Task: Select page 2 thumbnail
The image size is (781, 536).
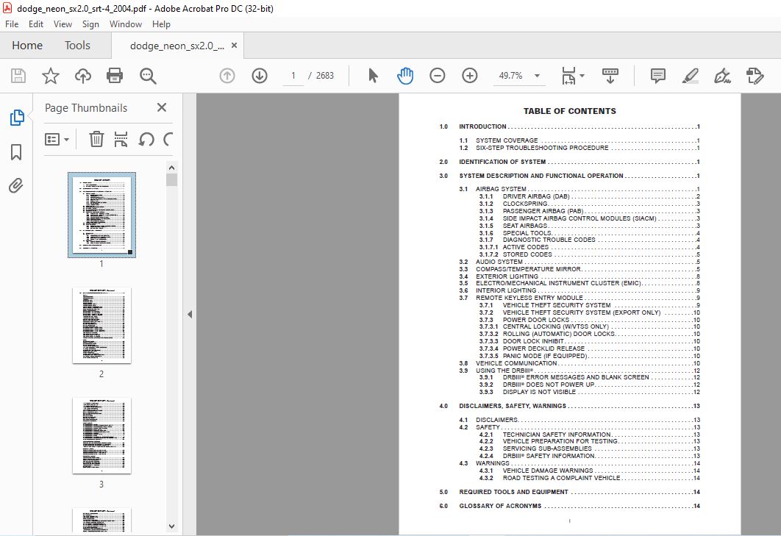Action: click(101, 325)
